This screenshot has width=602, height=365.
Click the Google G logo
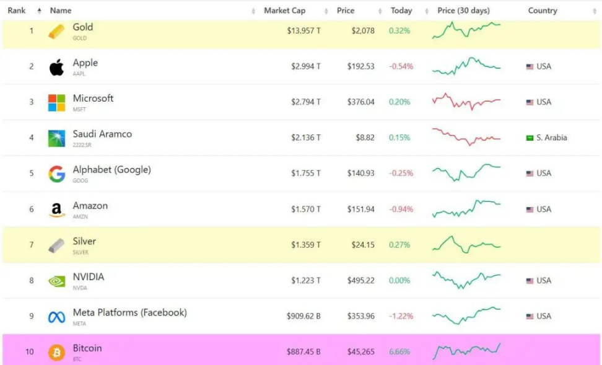56,174
